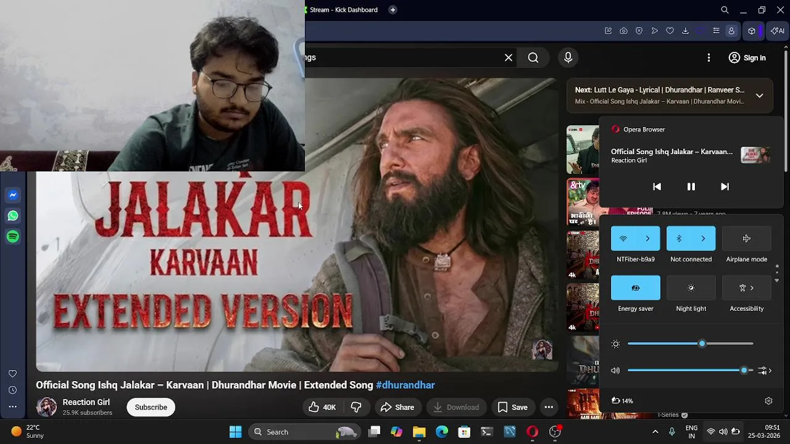Click the Opera edit page pencil icon
Viewport: 790px width, 444px height.
click(x=608, y=31)
